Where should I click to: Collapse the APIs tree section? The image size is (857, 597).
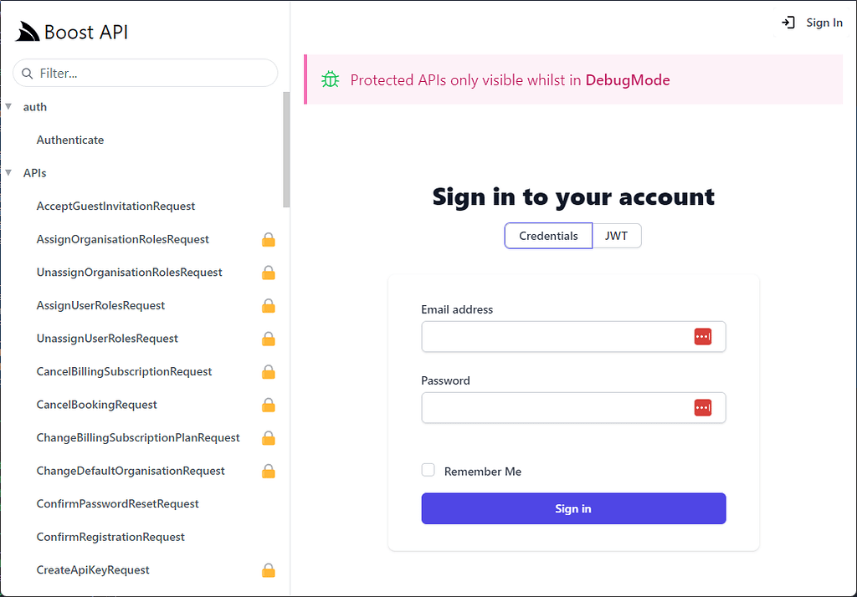(8, 172)
